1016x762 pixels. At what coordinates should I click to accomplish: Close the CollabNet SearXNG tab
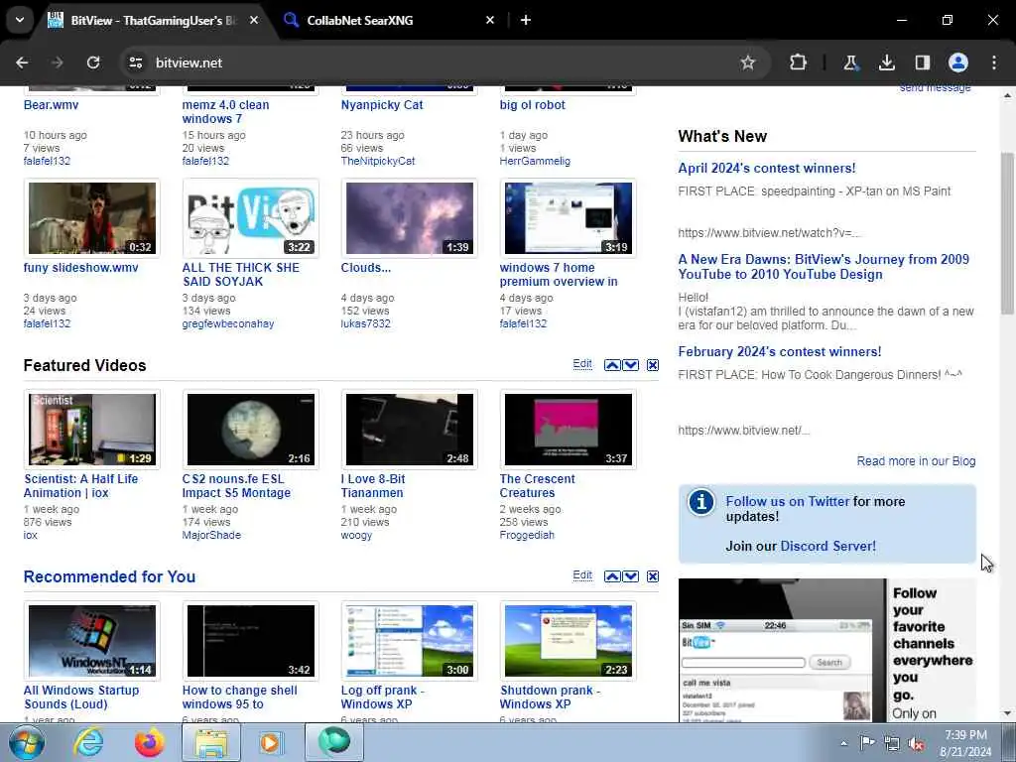(490, 20)
